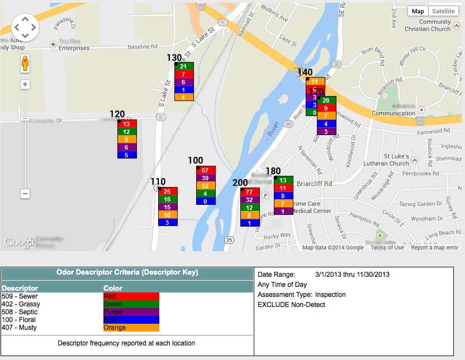
Task: Click the 407 - Musty descriptor
Action: point(19,328)
